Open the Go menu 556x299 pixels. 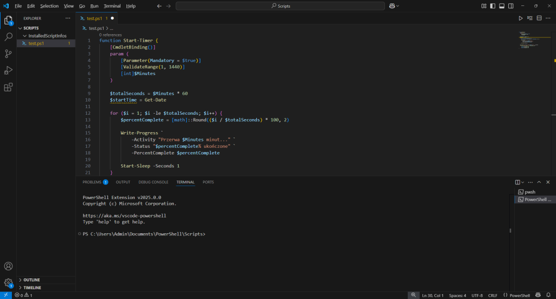pyautogui.click(x=82, y=6)
